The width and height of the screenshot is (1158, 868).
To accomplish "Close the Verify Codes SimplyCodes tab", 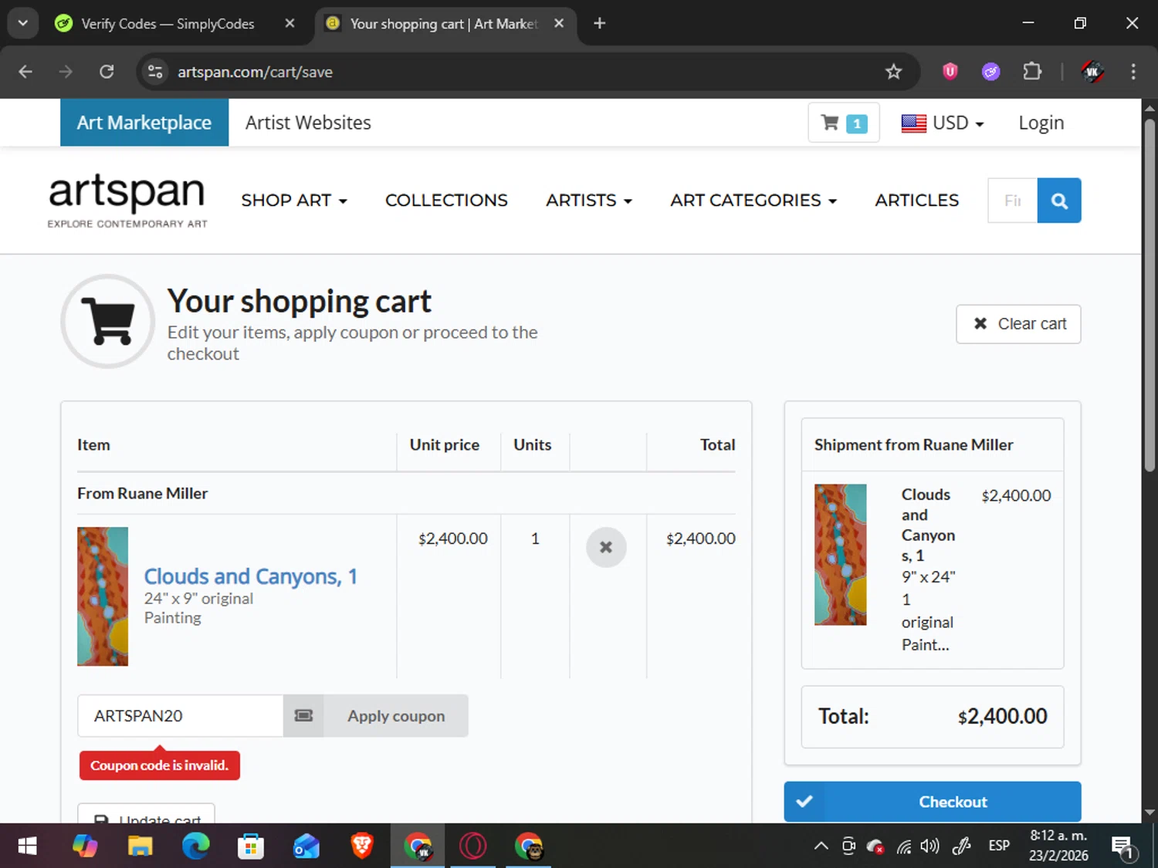I will click(289, 23).
